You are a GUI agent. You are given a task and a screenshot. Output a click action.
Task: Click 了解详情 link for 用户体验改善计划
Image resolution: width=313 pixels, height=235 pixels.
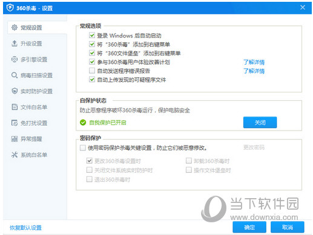pyautogui.click(x=254, y=62)
